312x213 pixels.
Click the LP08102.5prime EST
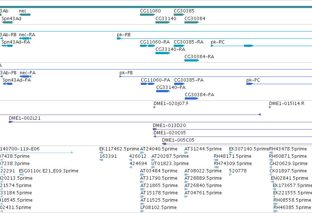pyautogui.click(x=142, y=211)
